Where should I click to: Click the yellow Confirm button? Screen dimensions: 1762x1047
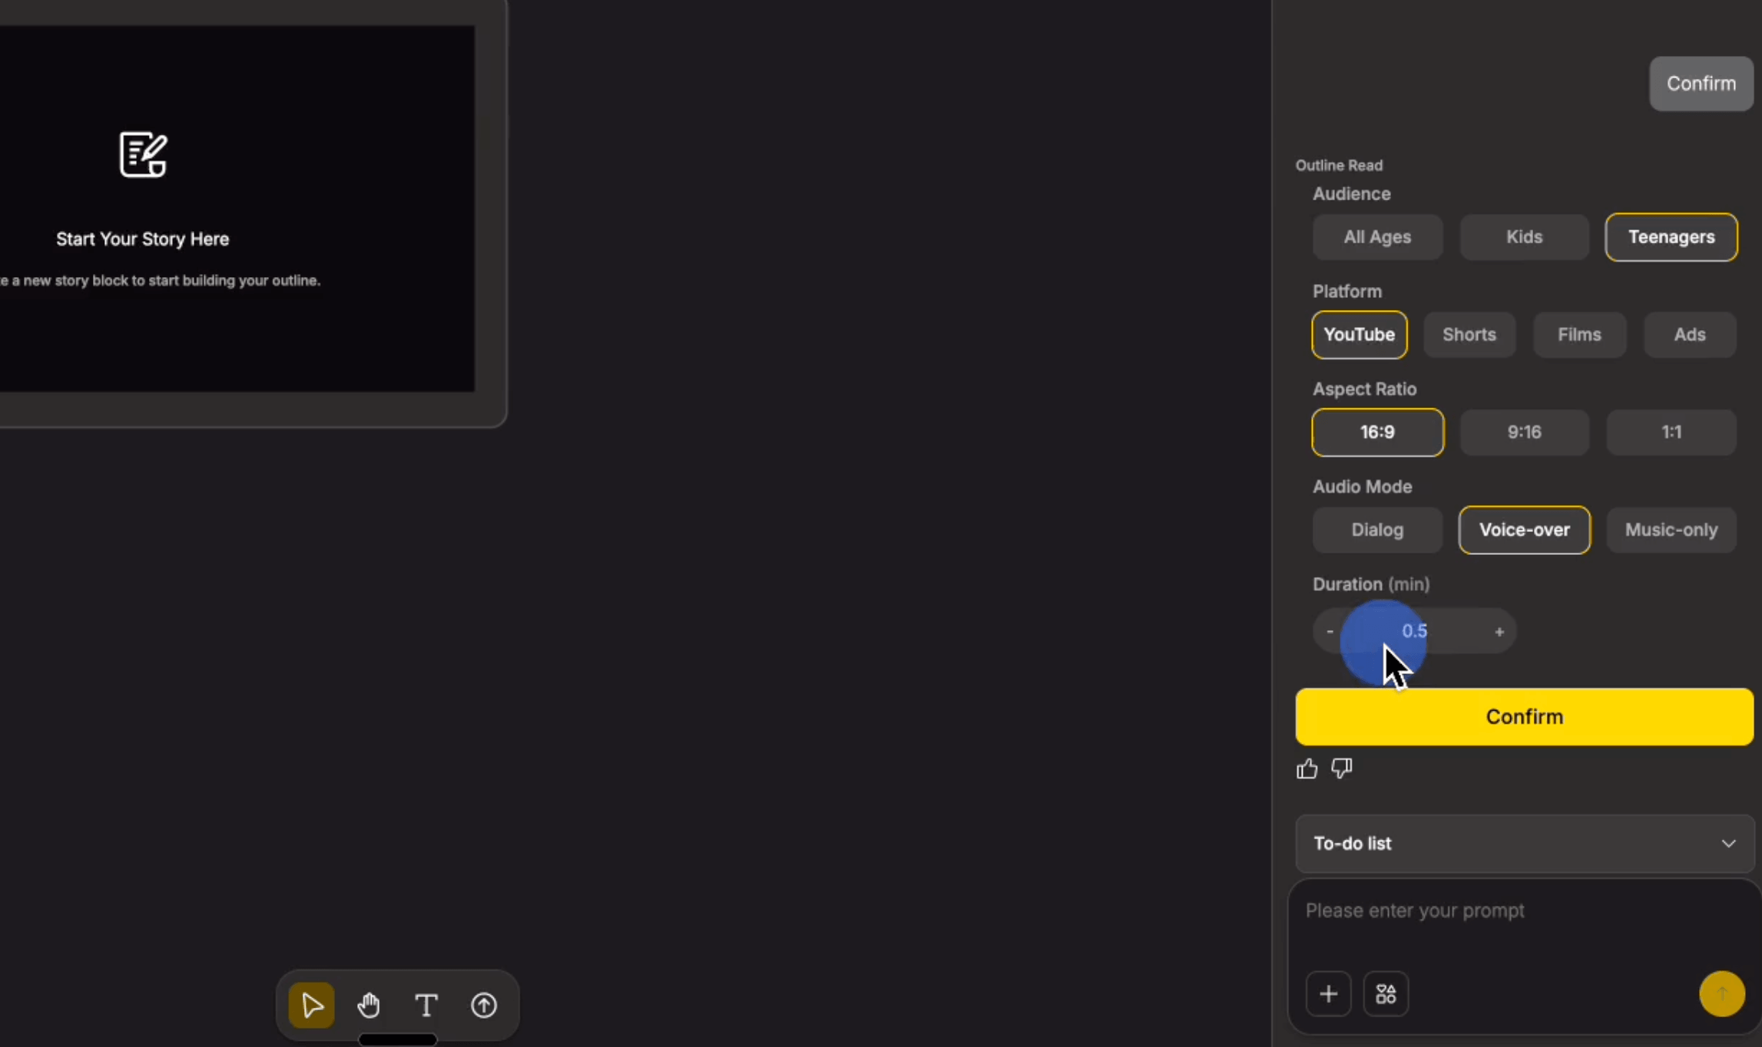pyautogui.click(x=1524, y=717)
